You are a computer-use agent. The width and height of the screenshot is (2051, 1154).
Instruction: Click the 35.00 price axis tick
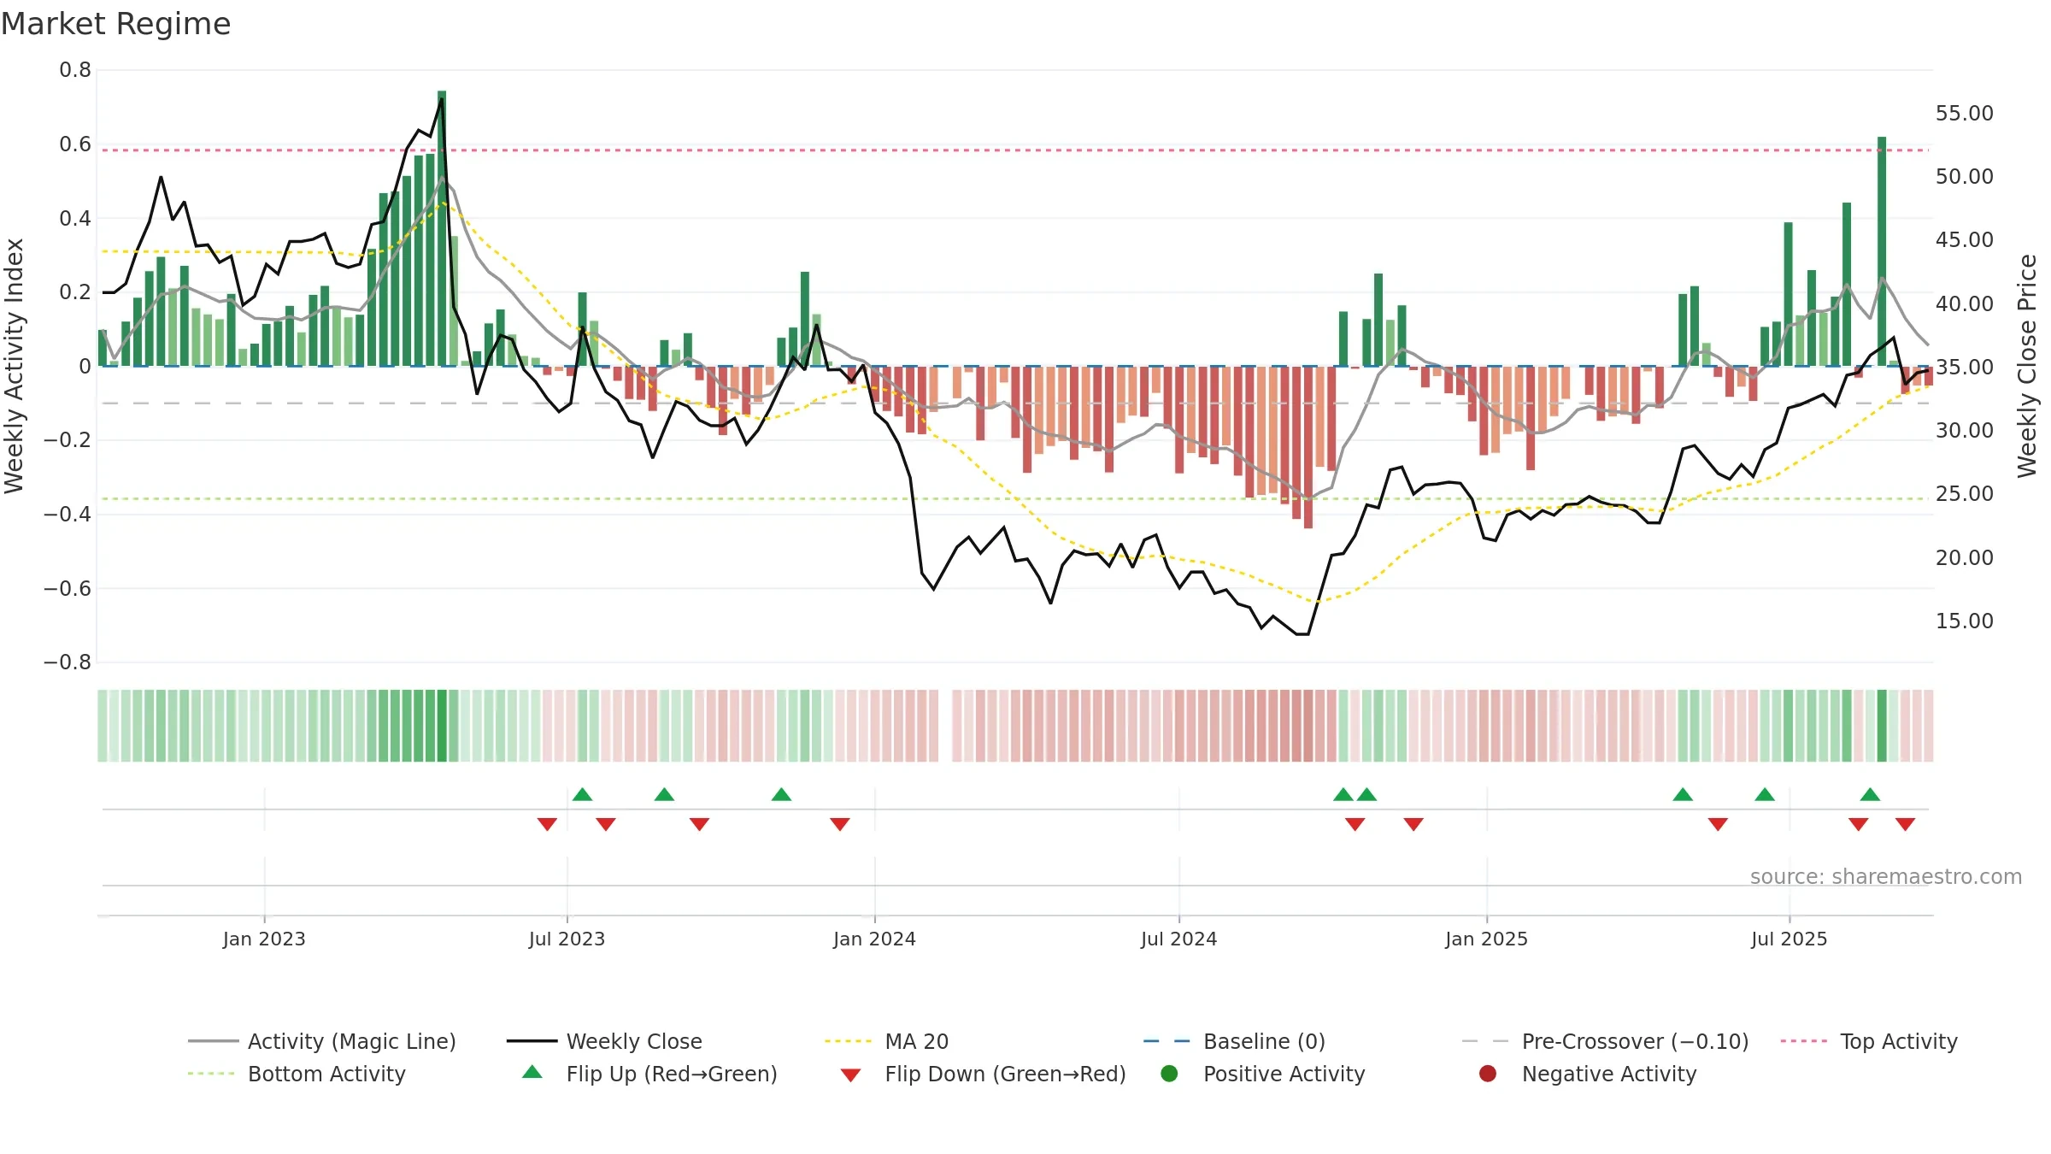[x=1964, y=367]
